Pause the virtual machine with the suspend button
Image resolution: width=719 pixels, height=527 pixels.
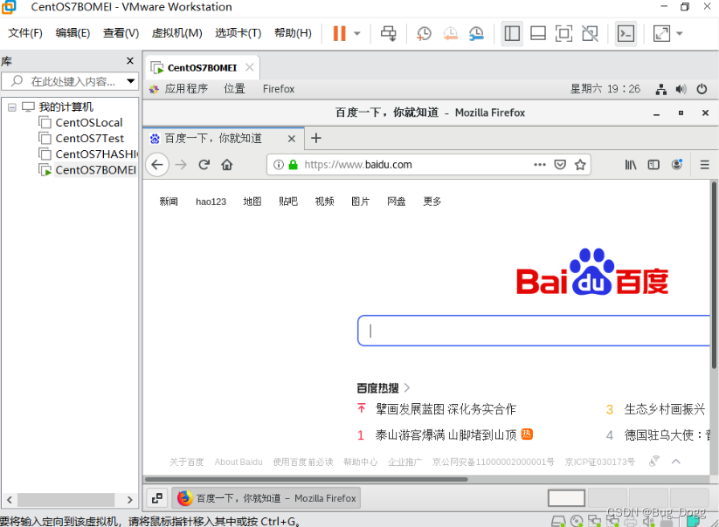pos(339,33)
